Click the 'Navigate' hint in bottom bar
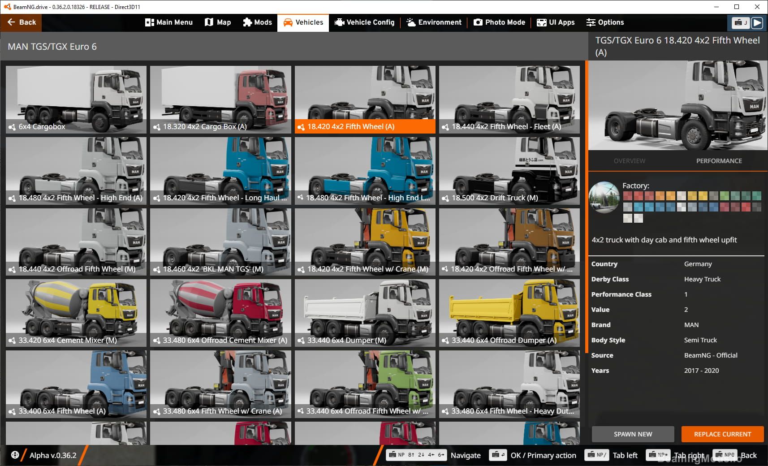 pyautogui.click(x=466, y=455)
